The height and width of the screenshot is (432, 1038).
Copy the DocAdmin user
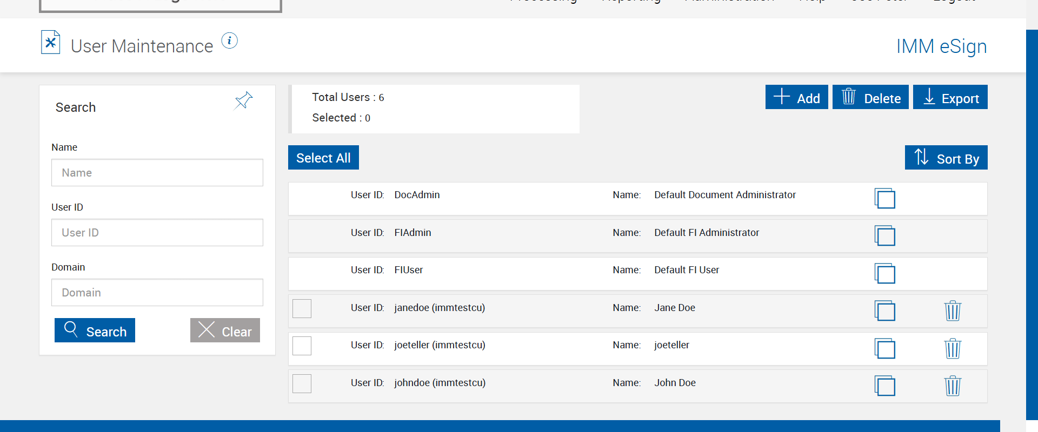coord(885,198)
